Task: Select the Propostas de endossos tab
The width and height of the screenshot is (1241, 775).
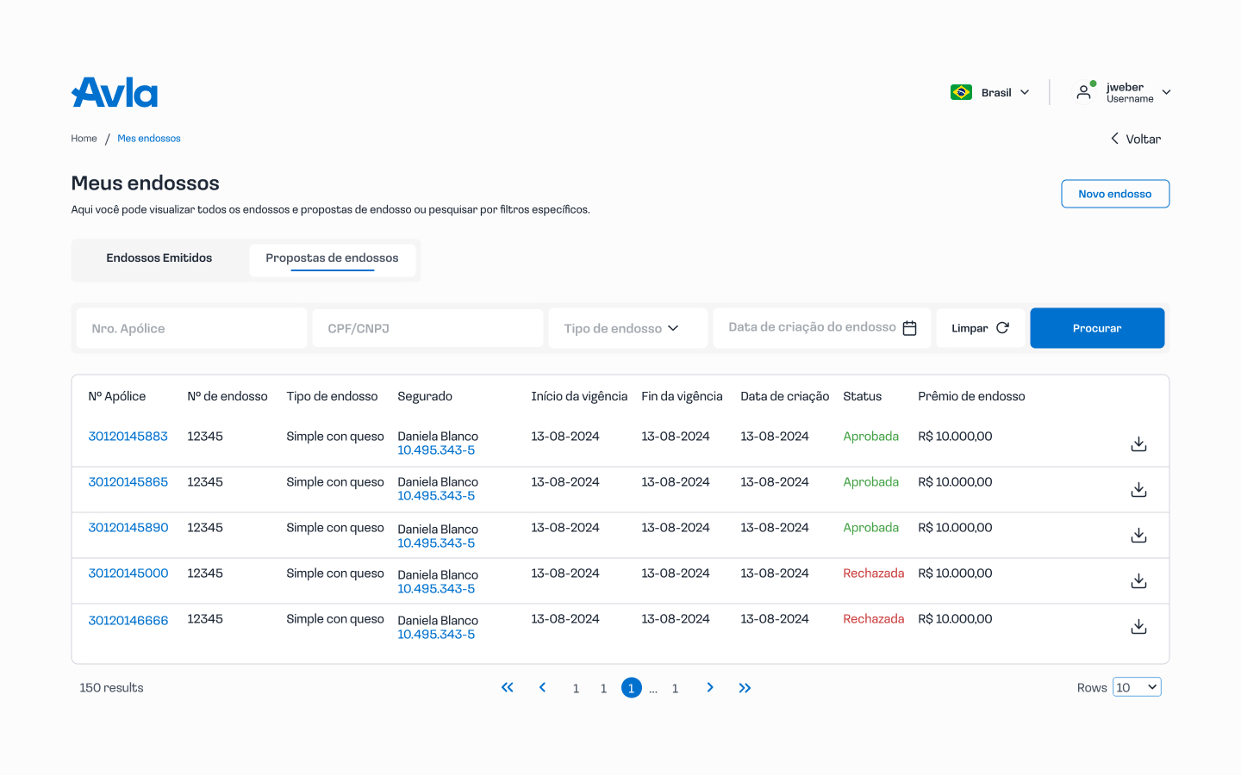Action: pyautogui.click(x=332, y=258)
